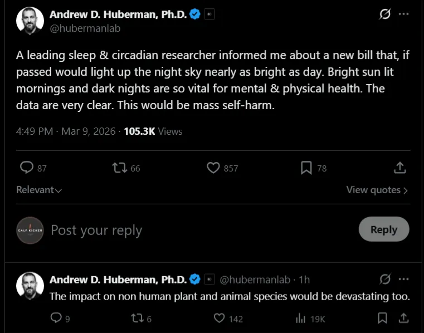Viewport: 424px width, 333px height.
Task: Open Andrew Huberman's profile picture on main tweet
Action: [30, 21]
